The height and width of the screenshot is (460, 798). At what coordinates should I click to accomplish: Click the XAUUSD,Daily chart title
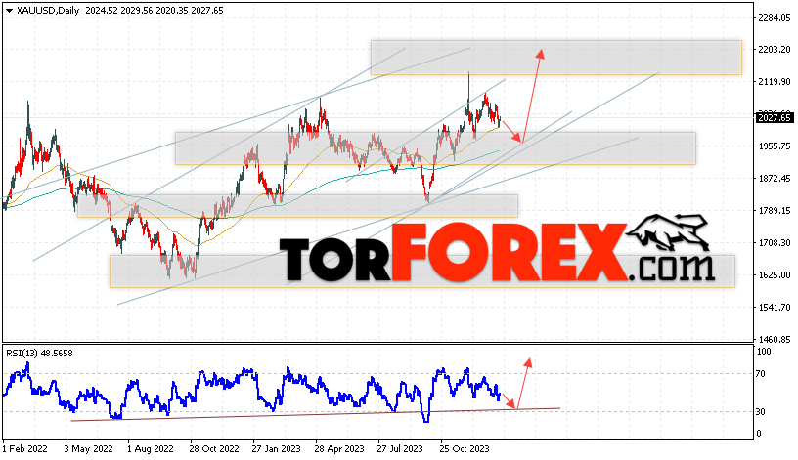[48, 10]
